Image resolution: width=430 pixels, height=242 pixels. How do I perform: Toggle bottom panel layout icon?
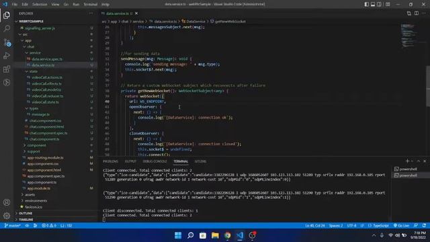tap(373, 4)
